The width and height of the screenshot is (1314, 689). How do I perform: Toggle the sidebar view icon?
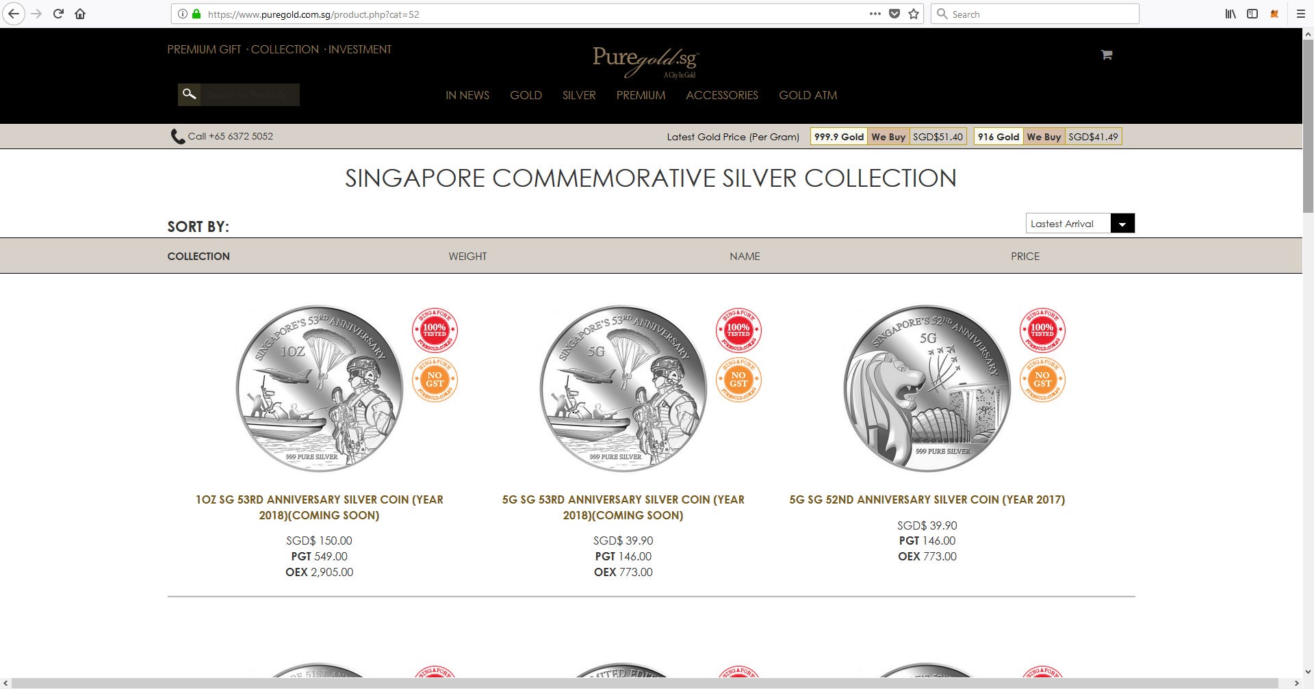coord(1252,14)
